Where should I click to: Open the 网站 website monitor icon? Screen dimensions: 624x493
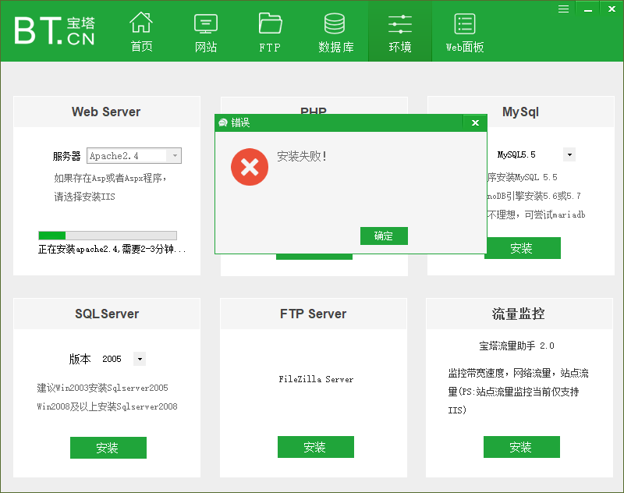(206, 32)
